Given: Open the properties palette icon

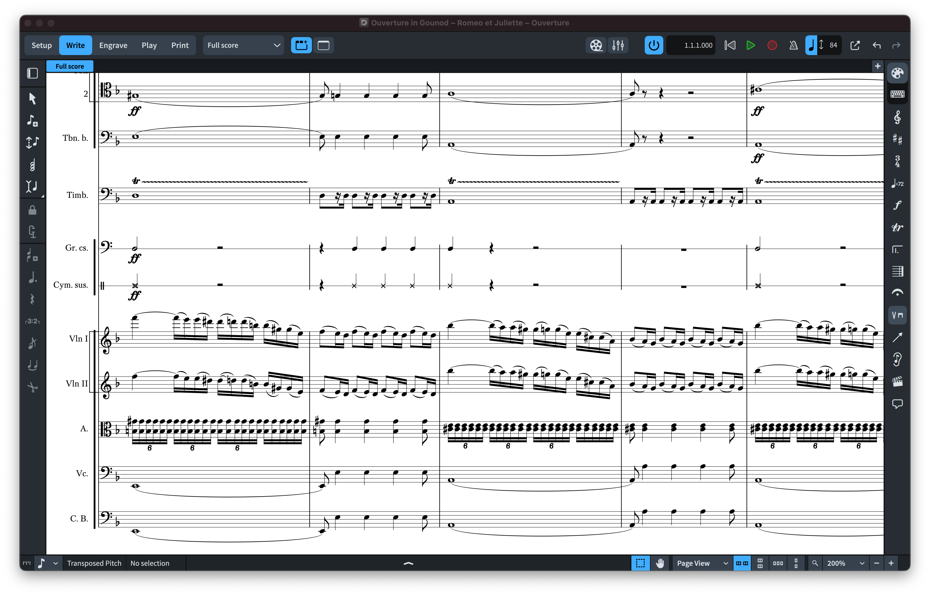Looking at the screenshot, I should pyautogui.click(x=897, y=73).
